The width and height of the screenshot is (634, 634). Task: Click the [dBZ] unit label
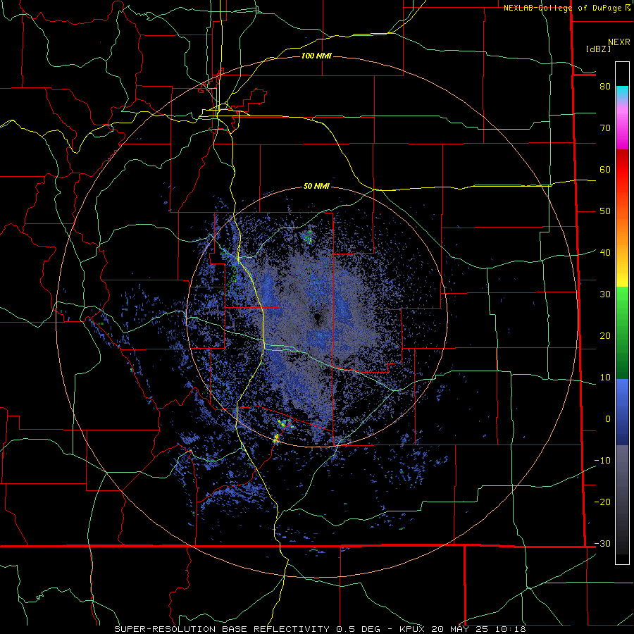[x=598, y=49]
